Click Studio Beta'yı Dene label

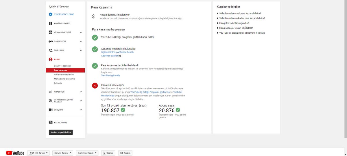click(64, 14)
